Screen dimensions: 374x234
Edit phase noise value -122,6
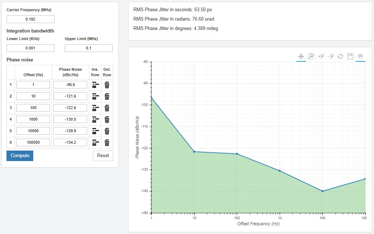pos(70,108)
